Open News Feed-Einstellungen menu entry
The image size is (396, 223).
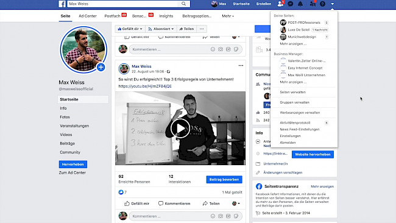click(300, 129)
